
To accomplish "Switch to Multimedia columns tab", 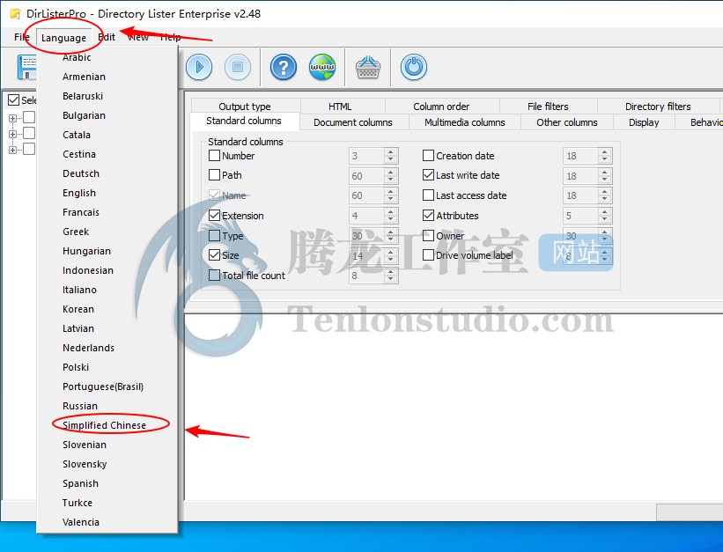I will [465, 122].
